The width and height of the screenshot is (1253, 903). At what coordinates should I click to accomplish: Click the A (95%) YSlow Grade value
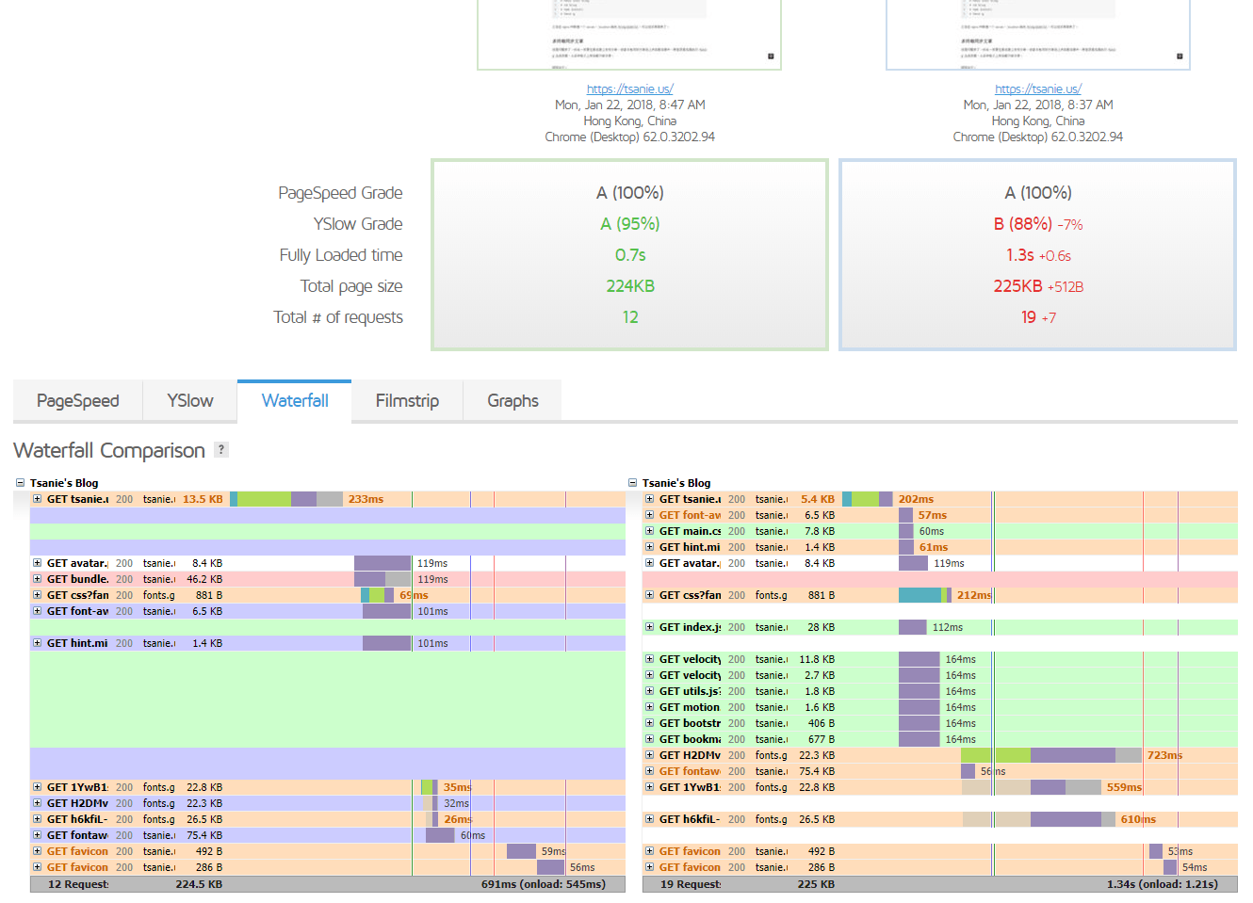point(630,224)
